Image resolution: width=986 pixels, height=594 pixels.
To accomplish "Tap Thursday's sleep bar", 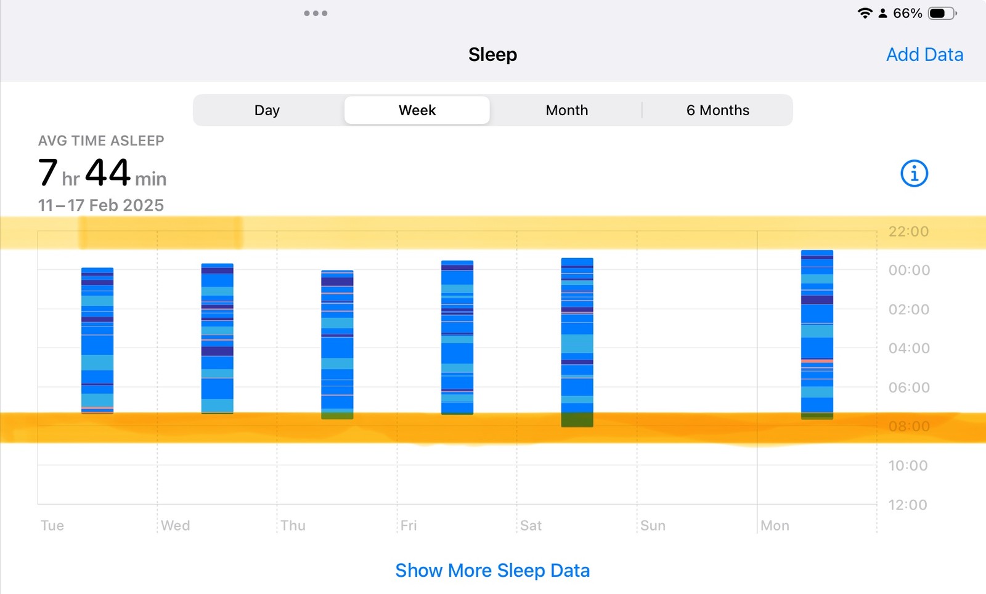I will 337,344.
